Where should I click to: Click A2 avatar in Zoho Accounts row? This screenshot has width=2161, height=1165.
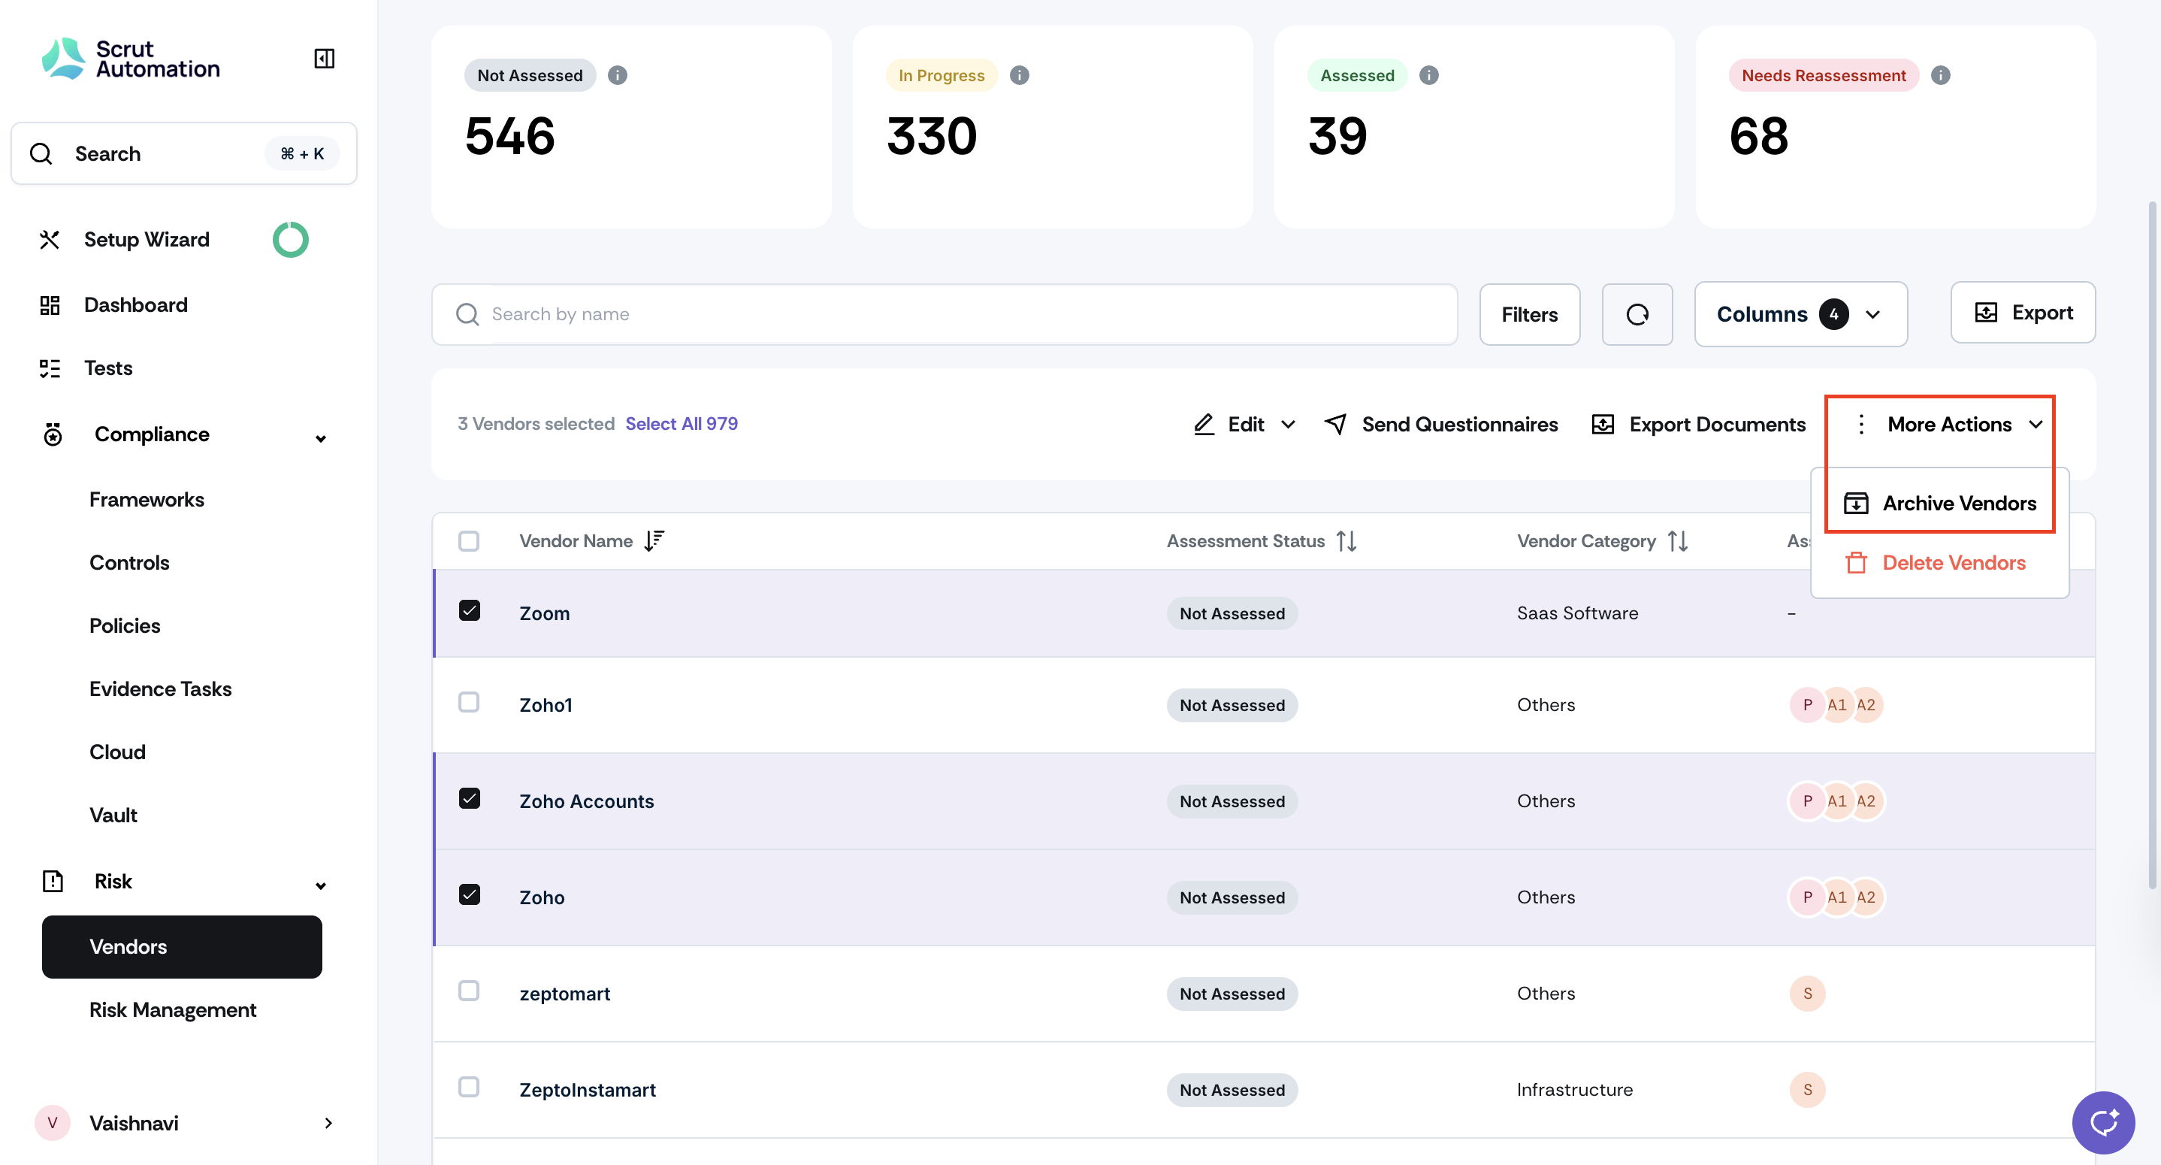click(1866, 800)
